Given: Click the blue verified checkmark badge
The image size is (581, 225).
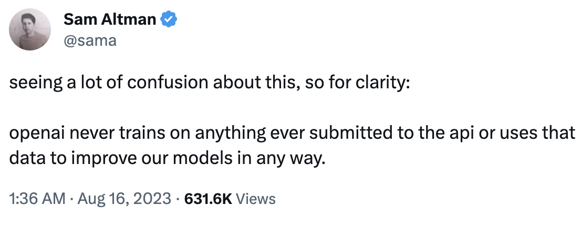Looking at the screenshot, I should (169, 20).
